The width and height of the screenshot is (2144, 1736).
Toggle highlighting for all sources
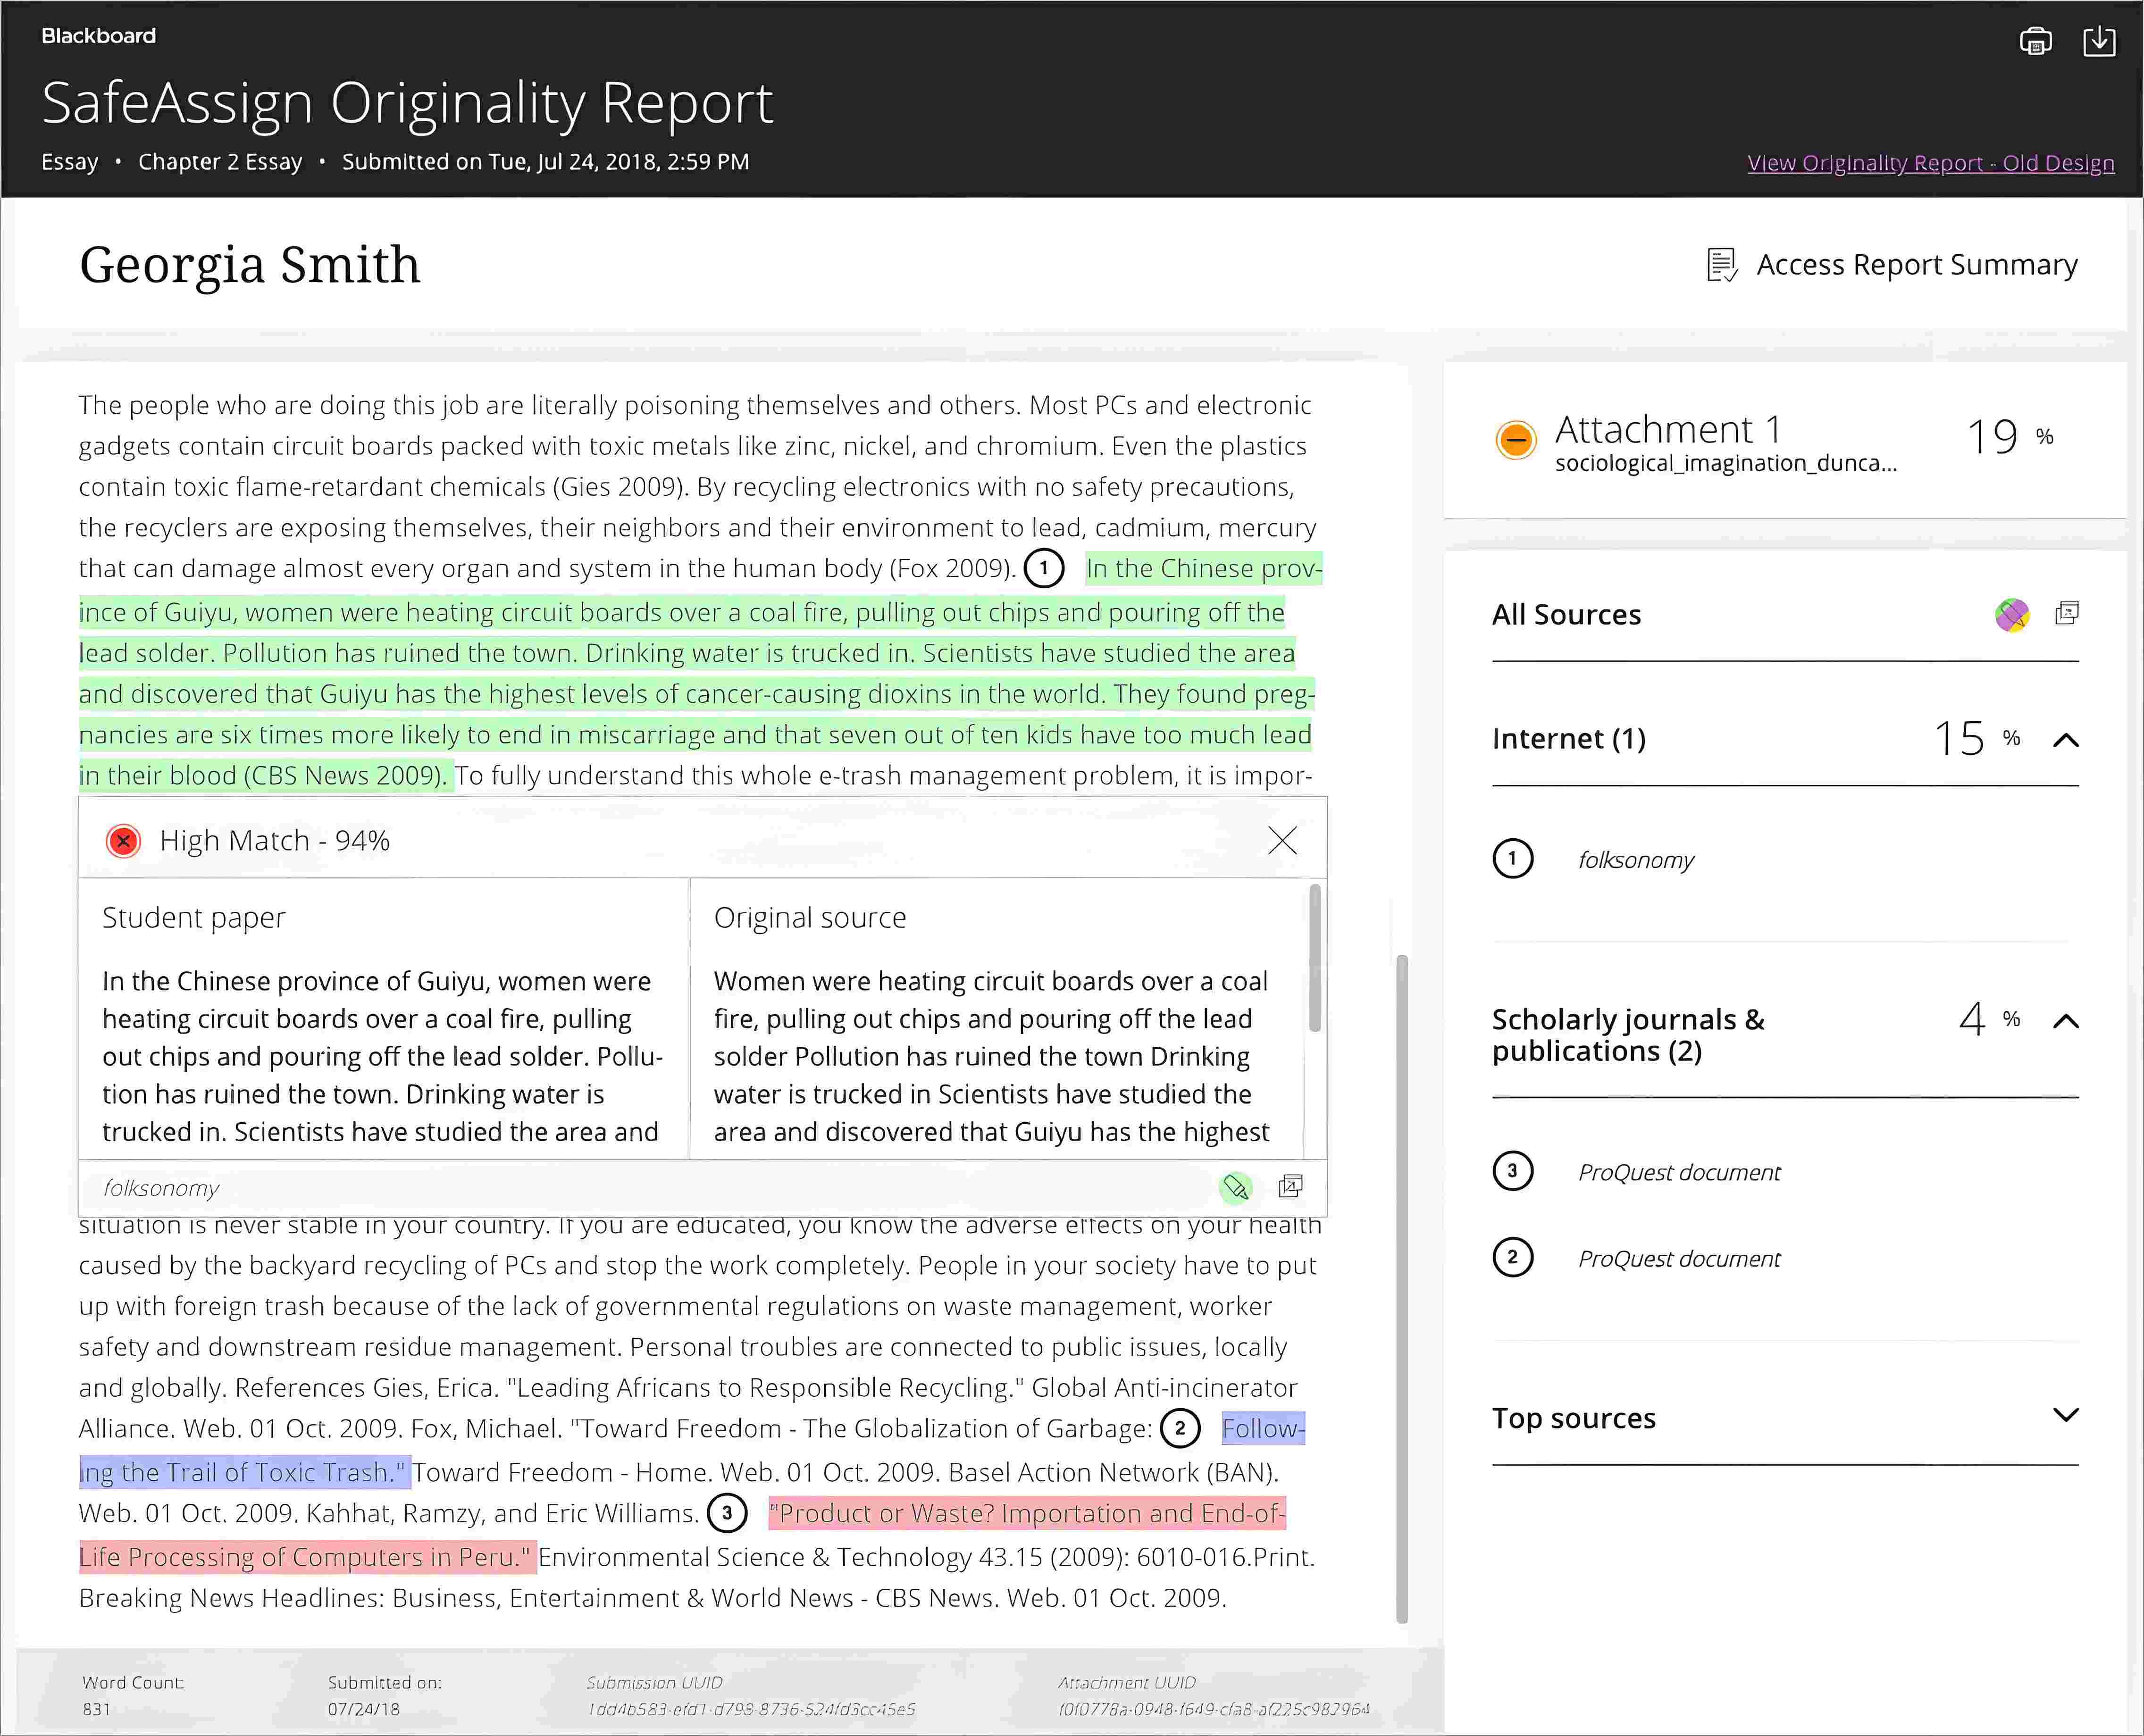2012,614
